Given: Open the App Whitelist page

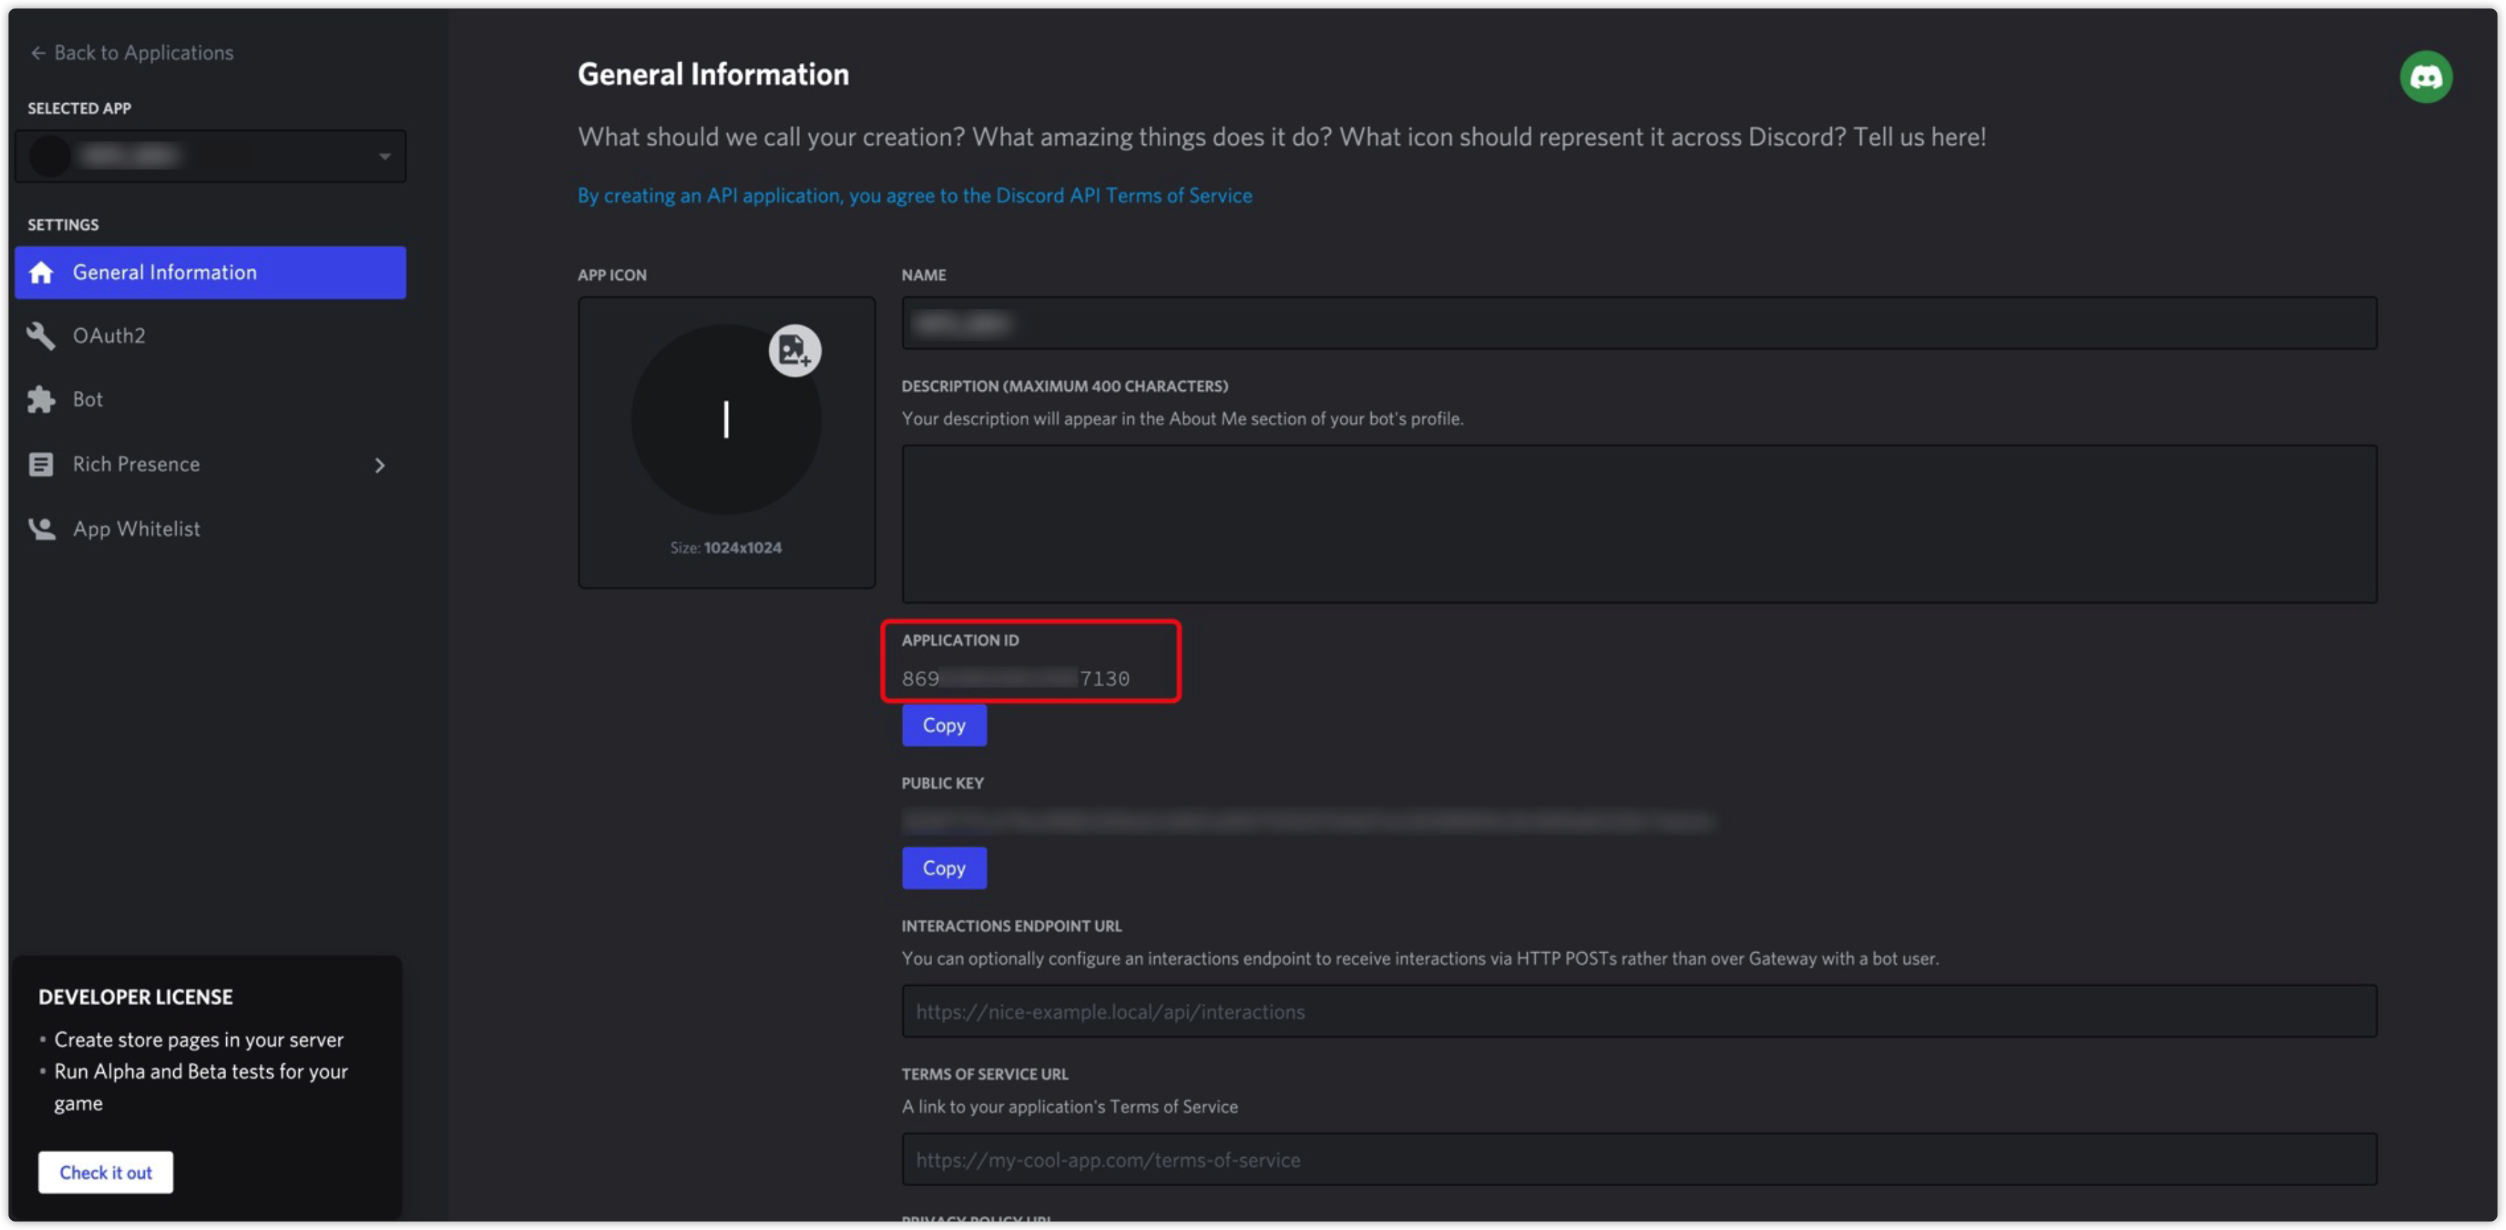Looking at the screenshot, I should pyautogui.click(x=136, y=528).
